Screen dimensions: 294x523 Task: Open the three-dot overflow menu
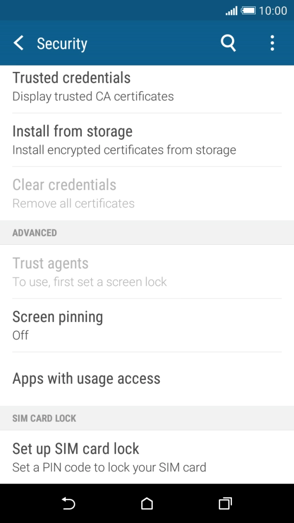tap(272, 43)
